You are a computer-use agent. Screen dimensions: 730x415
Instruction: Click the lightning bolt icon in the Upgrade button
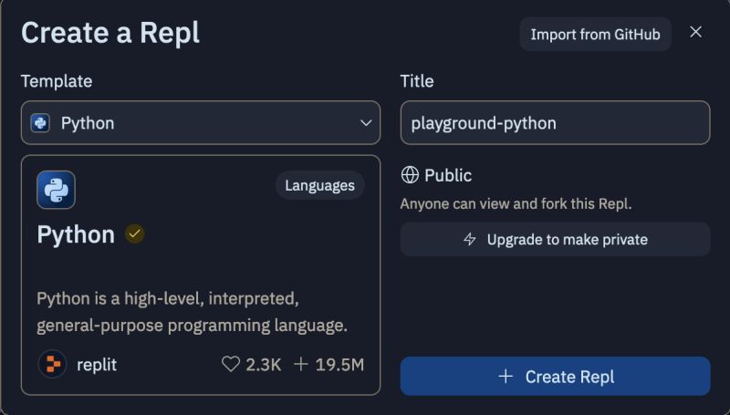click(x=470, y=239)
